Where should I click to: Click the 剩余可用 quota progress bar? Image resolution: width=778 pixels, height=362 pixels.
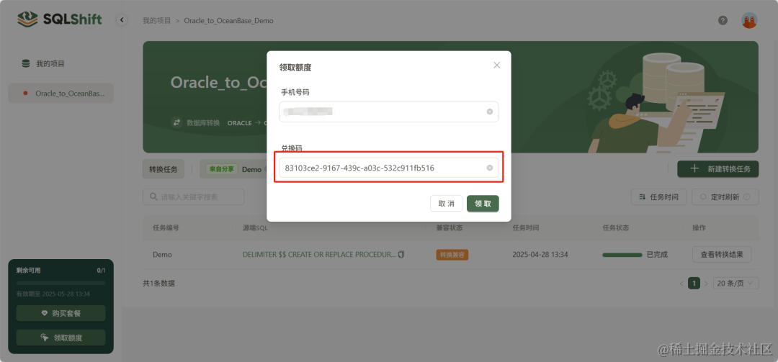61,283
